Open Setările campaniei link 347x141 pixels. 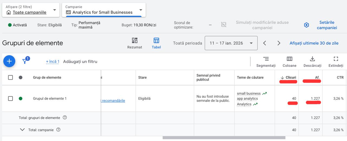coord(327,25)
